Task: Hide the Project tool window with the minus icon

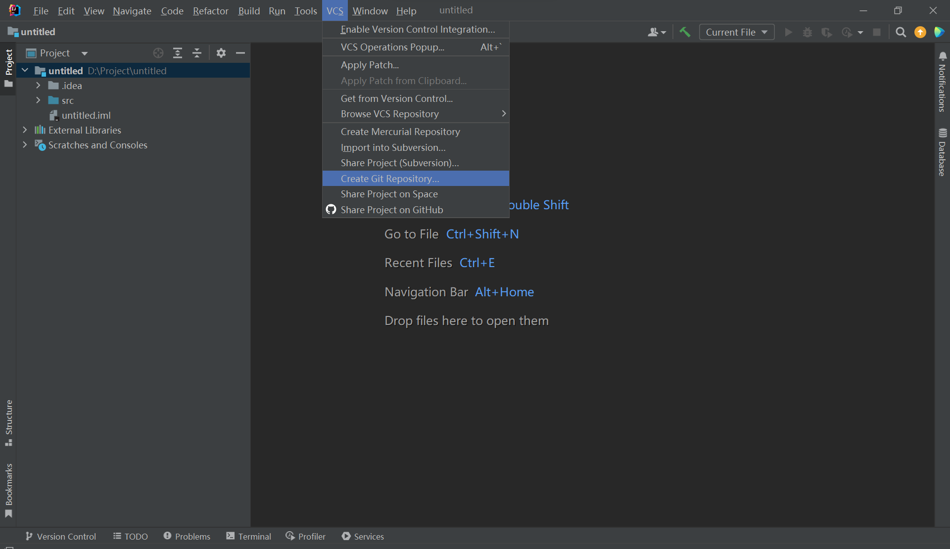Action: pos(240,53)
